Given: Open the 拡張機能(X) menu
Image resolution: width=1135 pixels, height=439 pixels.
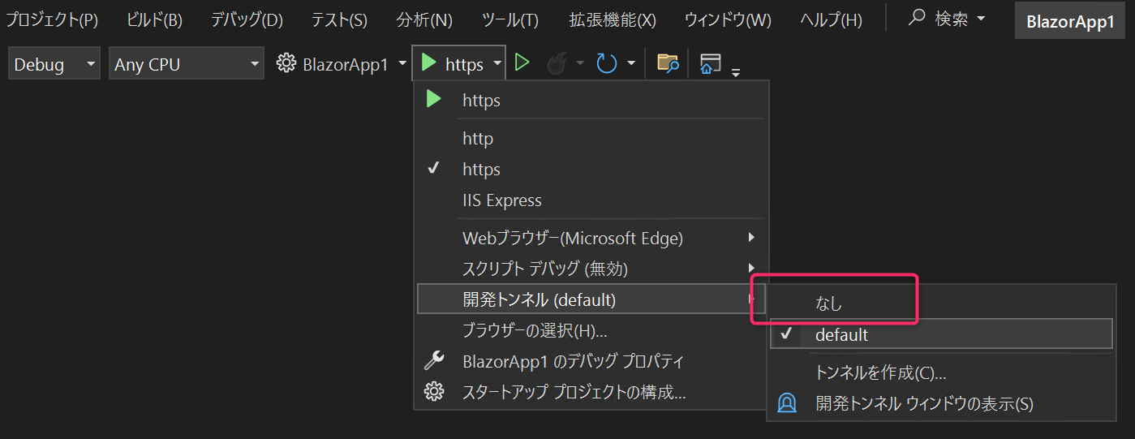Looking at the screenshot, I should tap(613, 20).
